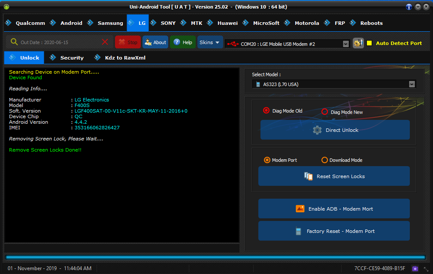
Task: Click the Remove Screen Locks Done message
Action: point(45,150)
